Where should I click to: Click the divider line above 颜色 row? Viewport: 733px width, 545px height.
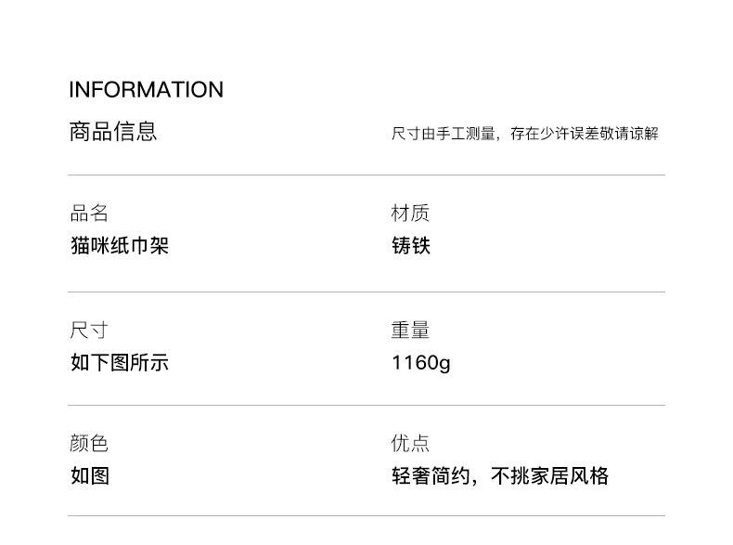(366, 405)
